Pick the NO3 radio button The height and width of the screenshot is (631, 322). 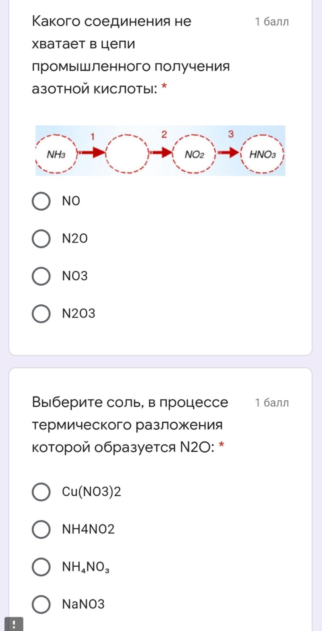click(41, 276)
